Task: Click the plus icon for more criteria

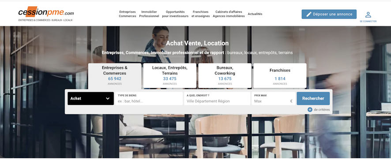Action: click(310, 110)
